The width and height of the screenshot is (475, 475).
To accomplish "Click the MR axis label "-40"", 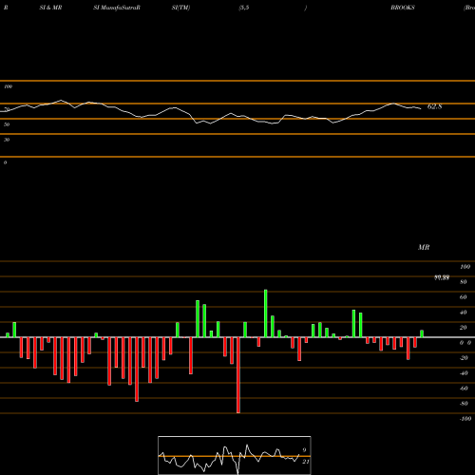I will [x=464, y=373].
